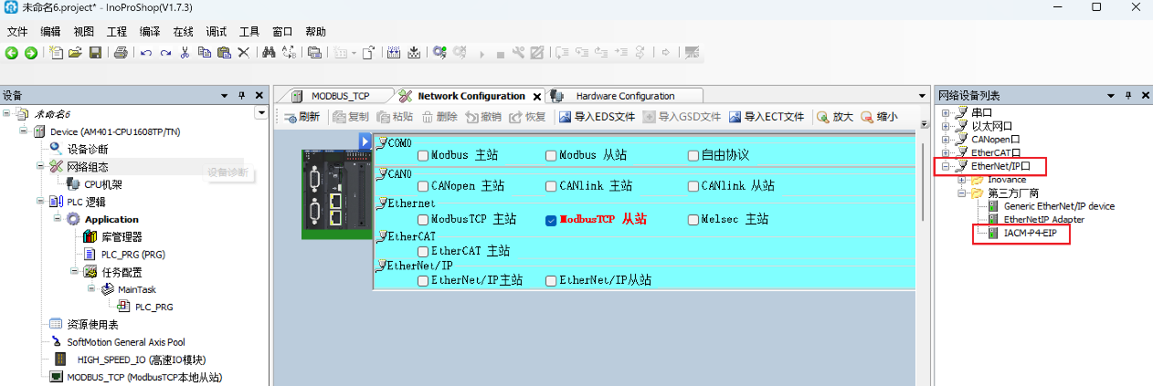Collapse the PLC 逻辑 tree node
Viewport: 1153px width, 386px height.
click(x=41, y=202)
